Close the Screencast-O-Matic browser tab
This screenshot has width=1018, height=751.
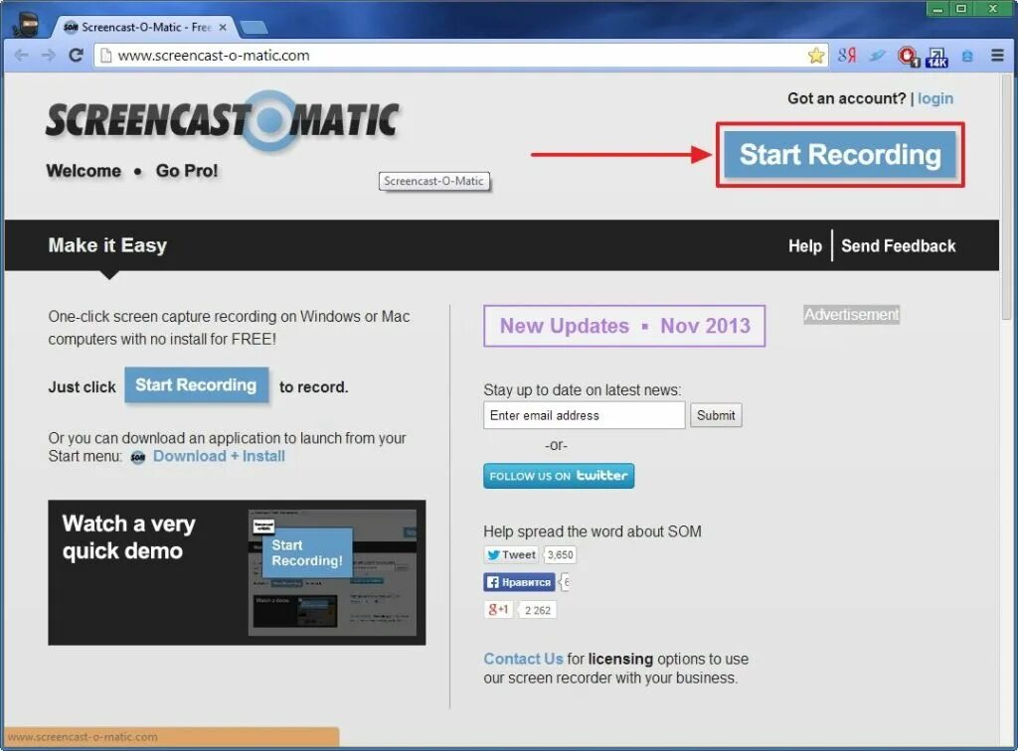point(223,27)
